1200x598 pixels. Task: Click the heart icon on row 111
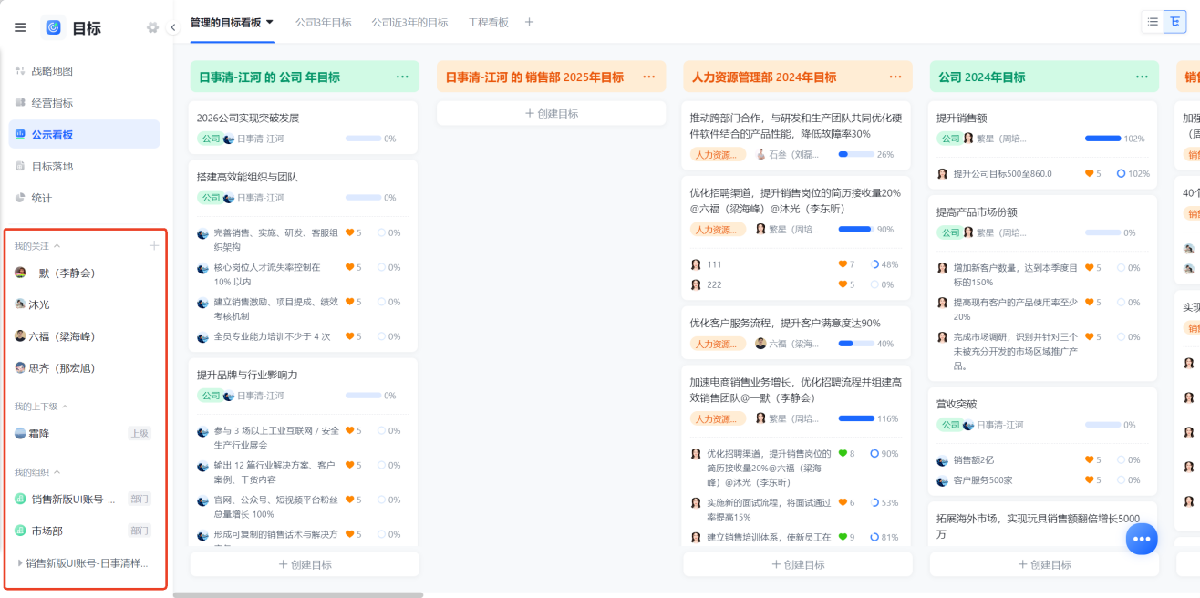843,264
